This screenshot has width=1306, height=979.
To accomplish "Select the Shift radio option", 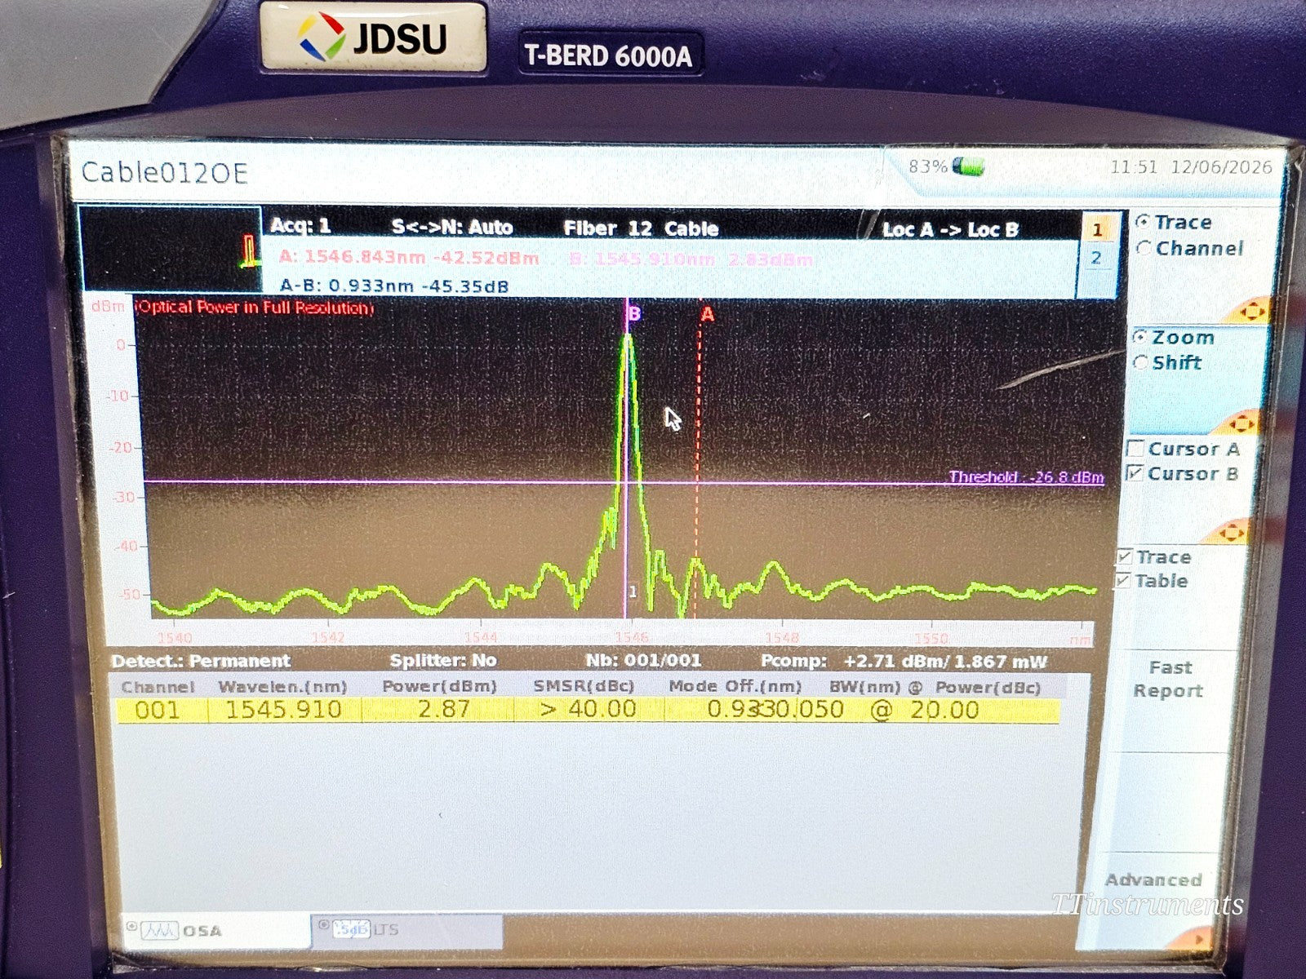I will pos(1141,362).
